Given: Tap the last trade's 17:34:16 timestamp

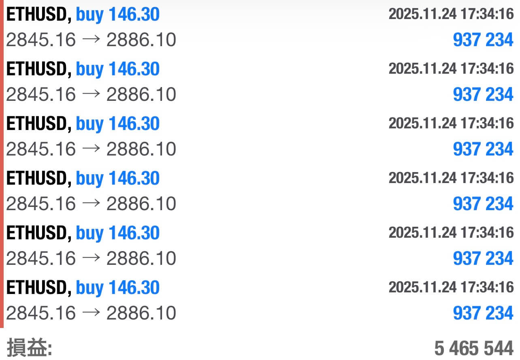Looking at the screenshot, I should pyautogui.click(x=451, y=287).
